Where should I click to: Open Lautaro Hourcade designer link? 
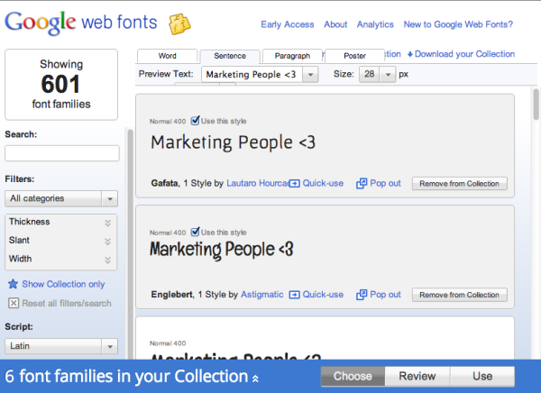(x=257, y=183)
